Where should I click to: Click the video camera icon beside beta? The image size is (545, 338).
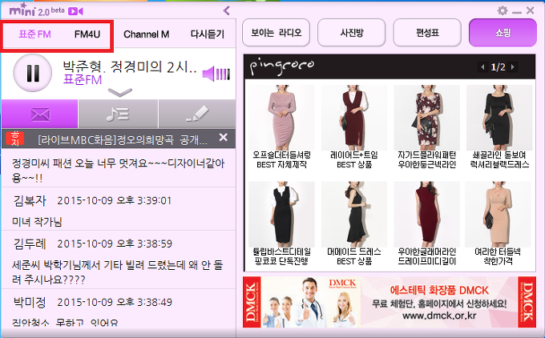pyautogui.click(x=75, y=11)
